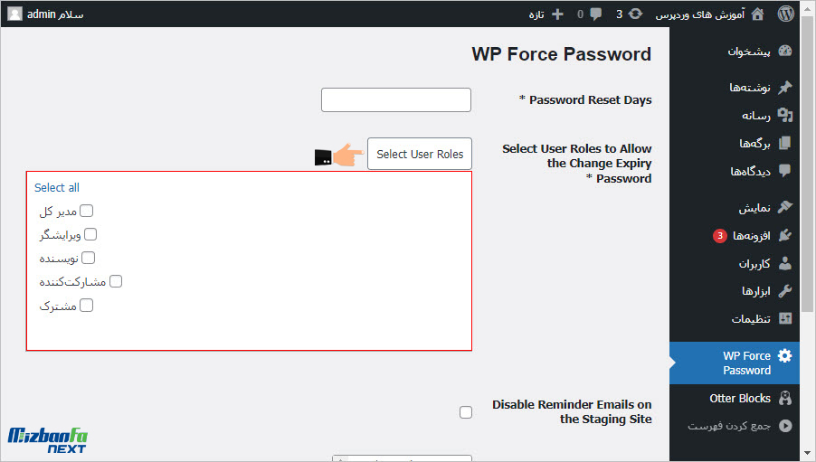Click the collapse menu arrow icon
The image size is (816, 462).
tap(785, 426)
